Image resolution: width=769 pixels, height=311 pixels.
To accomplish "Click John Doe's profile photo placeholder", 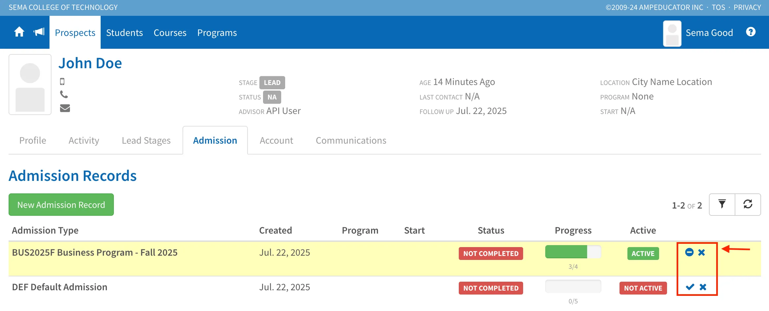I will tap(30, 85).
